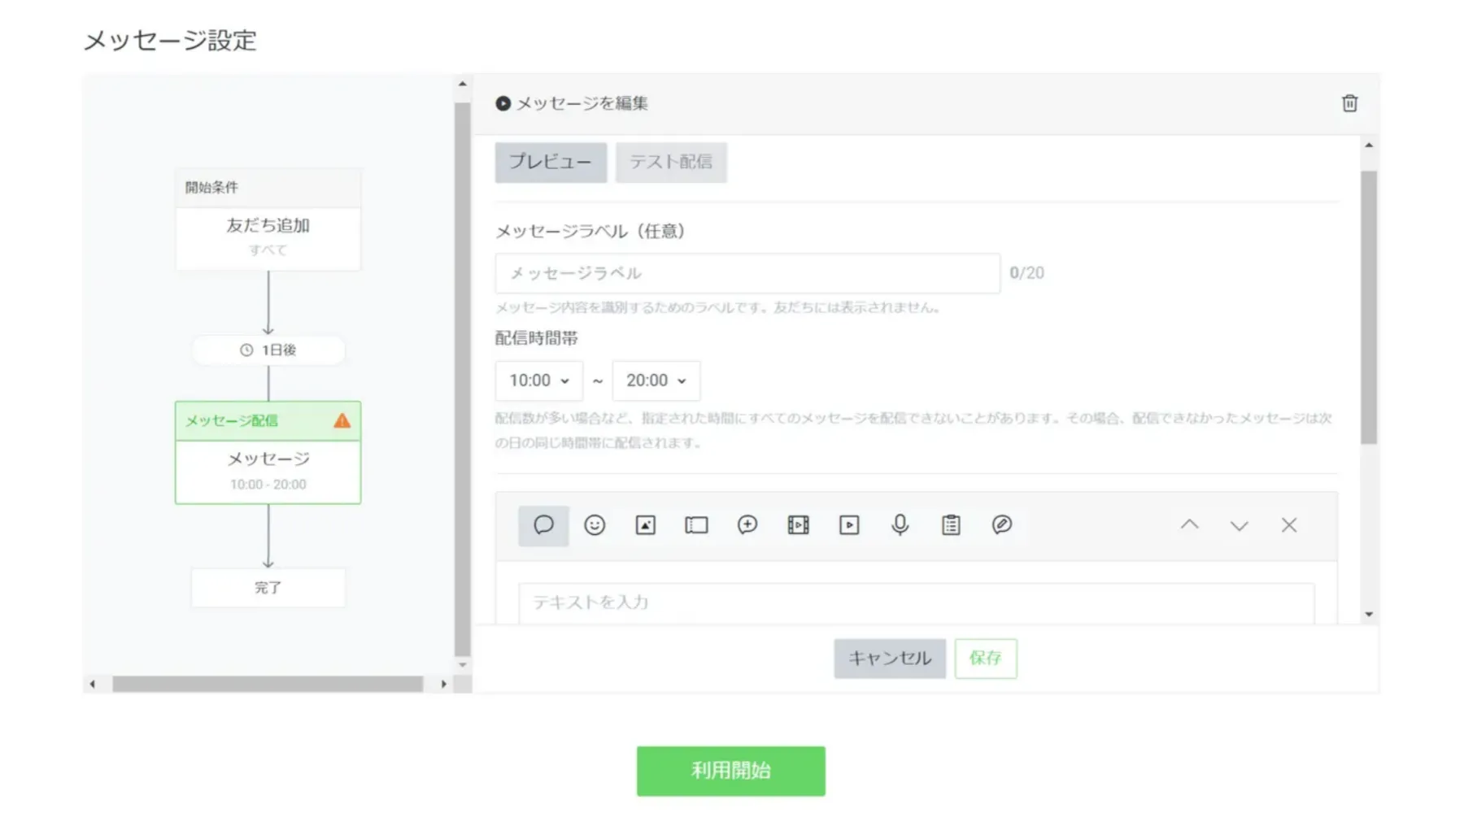Open the テスト配信 tab
Viewport: 1464px width, 813px height.
click(671, 162)
